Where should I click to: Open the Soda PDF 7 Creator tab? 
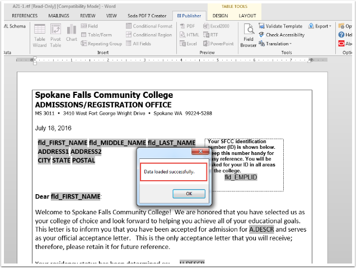pyautogui.click(x=147, y=16)
